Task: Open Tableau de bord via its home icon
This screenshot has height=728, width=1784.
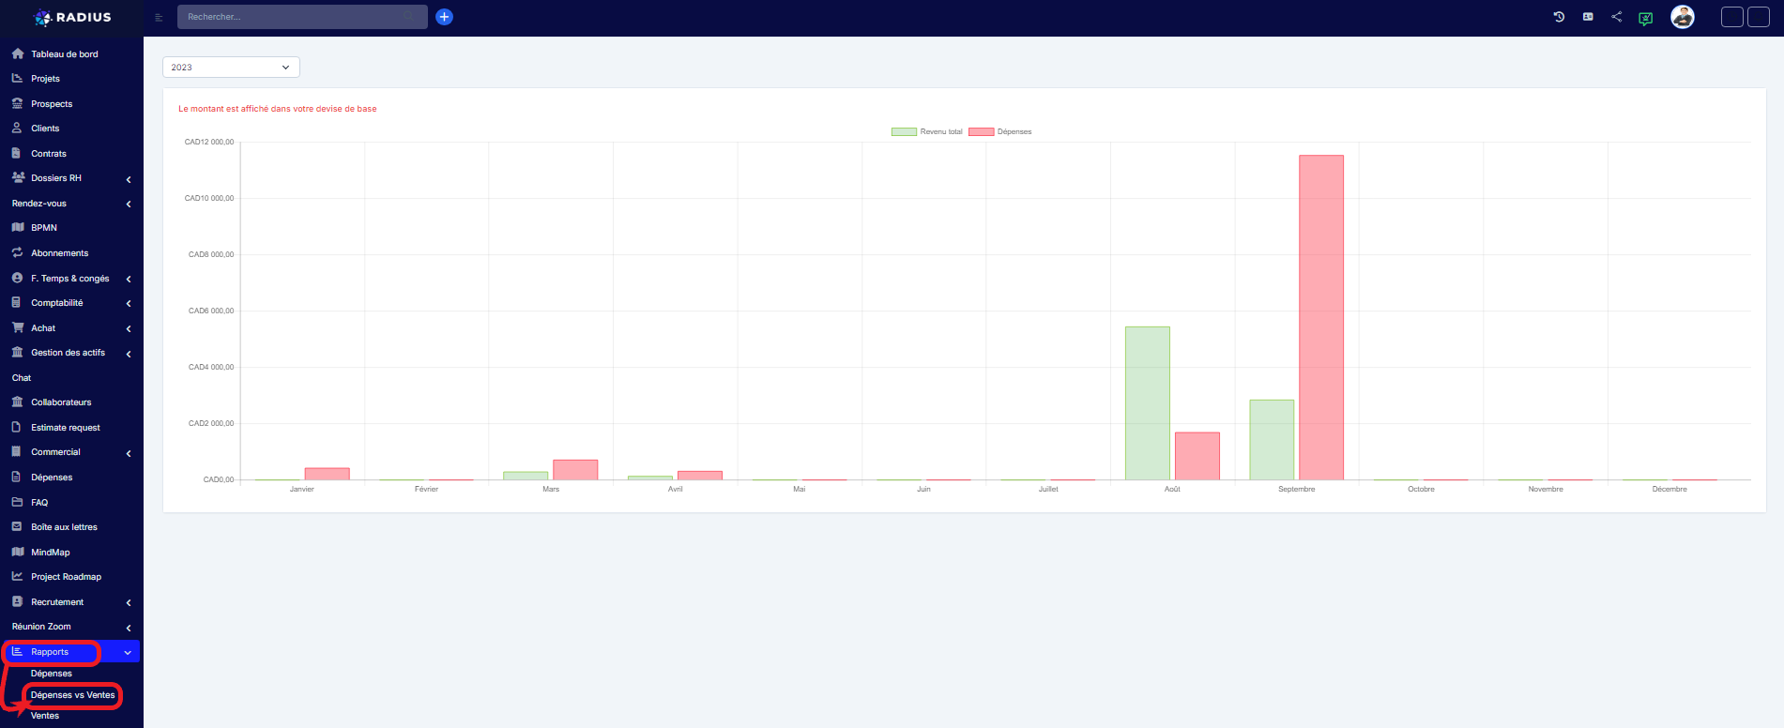Action: click(x=18, y=53)
